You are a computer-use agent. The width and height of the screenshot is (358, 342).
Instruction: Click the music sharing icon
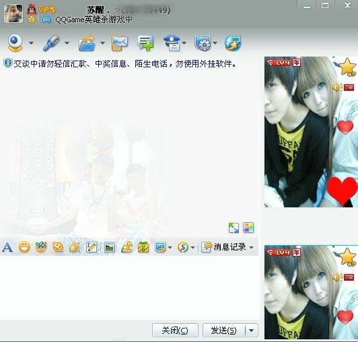127,247
